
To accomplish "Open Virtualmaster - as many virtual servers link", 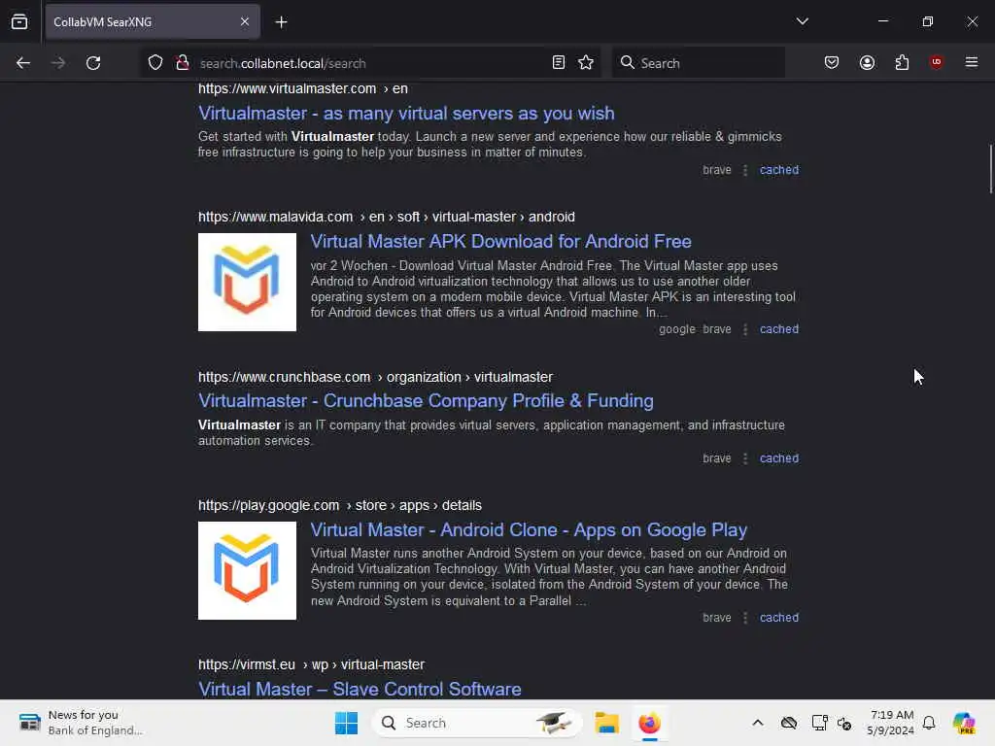I will point(406,114).
